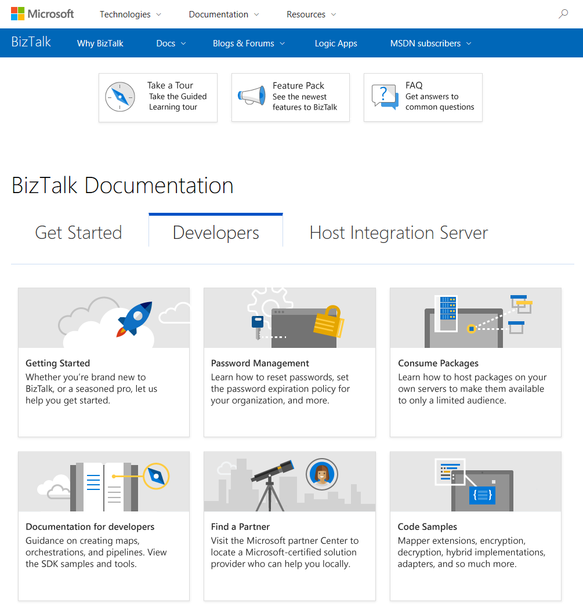Screen dimensions: 583x610
Task: Expand the Resources dropdown
Action: coord(312,14)
